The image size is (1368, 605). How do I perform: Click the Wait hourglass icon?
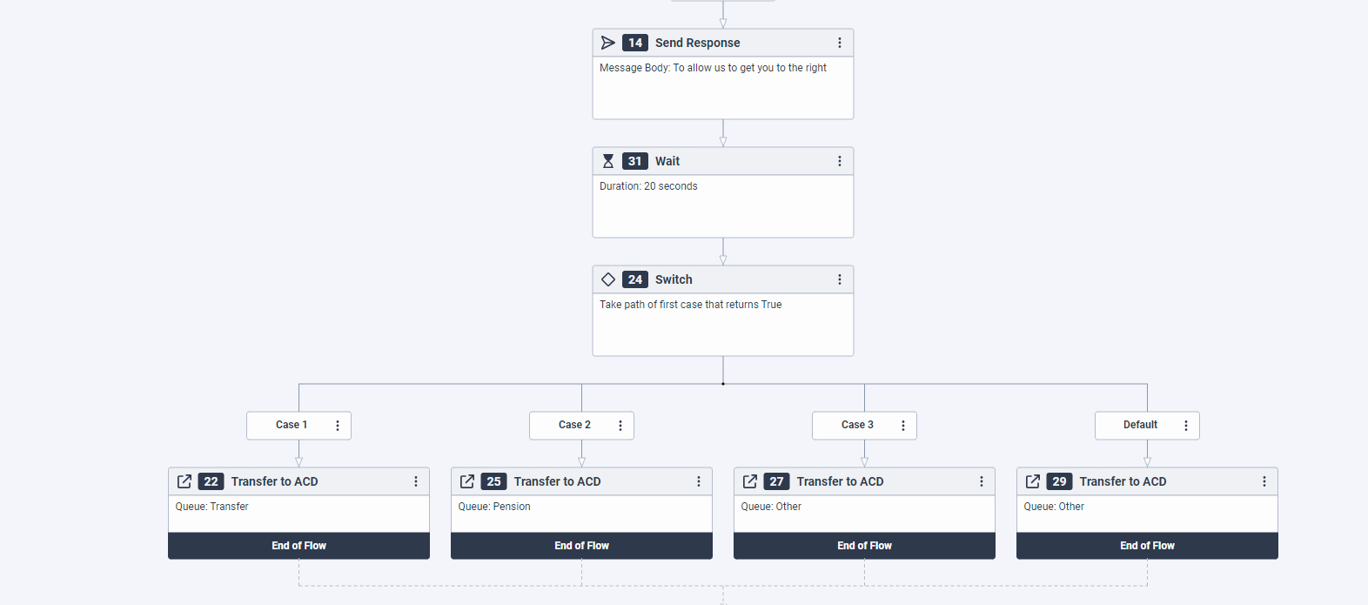pyautogui.click(x=608, y=161)
